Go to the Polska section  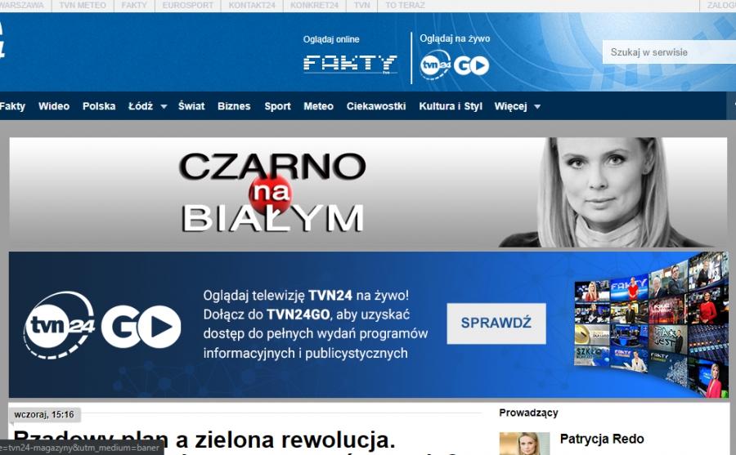tap(99, 106)
